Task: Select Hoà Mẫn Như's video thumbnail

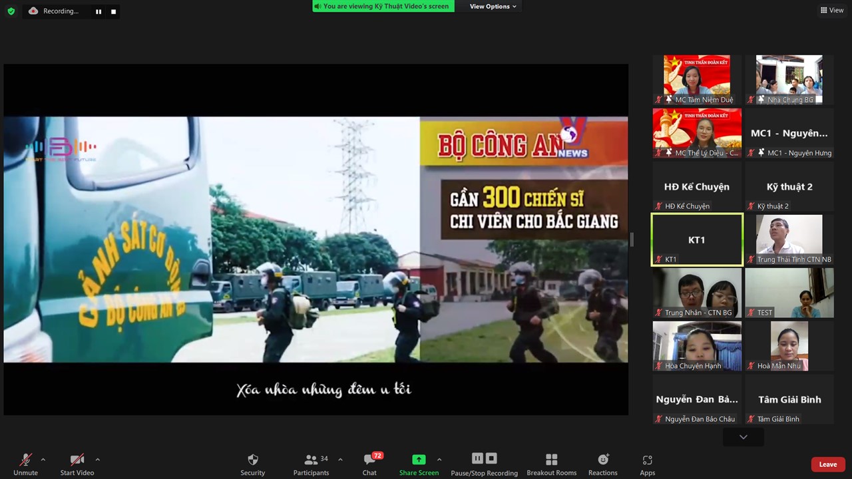Action: click(789, 346)
